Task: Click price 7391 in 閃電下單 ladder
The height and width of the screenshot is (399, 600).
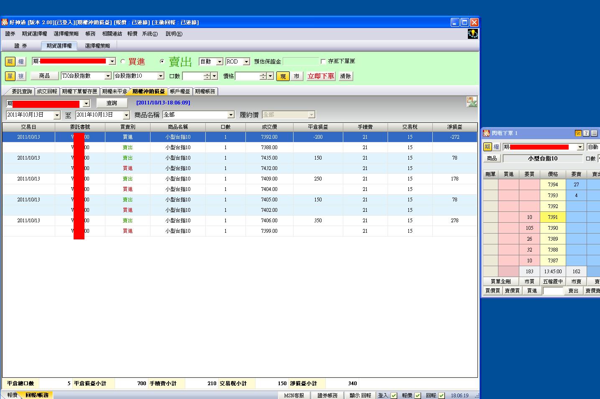Action: pos(553,217)
